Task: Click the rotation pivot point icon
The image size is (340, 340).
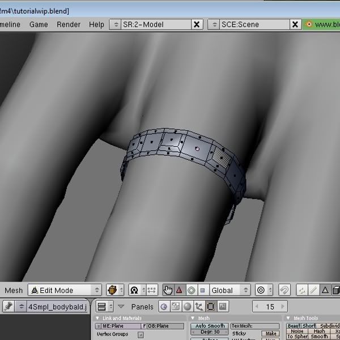Action: [x=134, y=290]
